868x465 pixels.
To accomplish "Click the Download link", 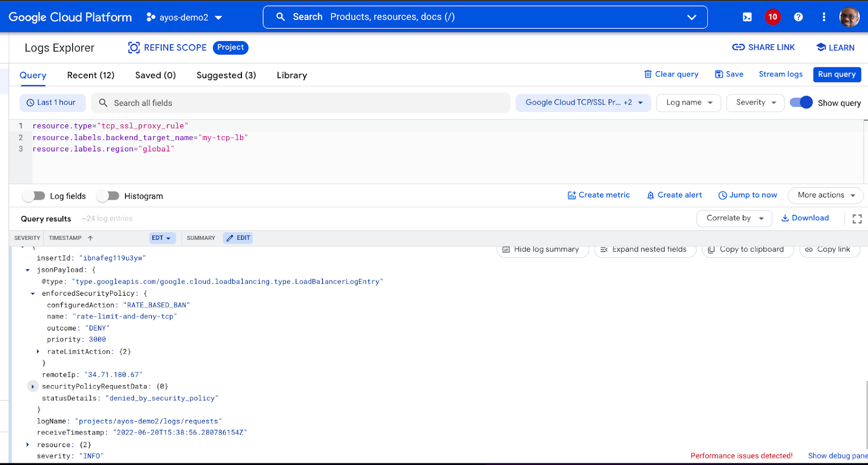I will (805, 218).
